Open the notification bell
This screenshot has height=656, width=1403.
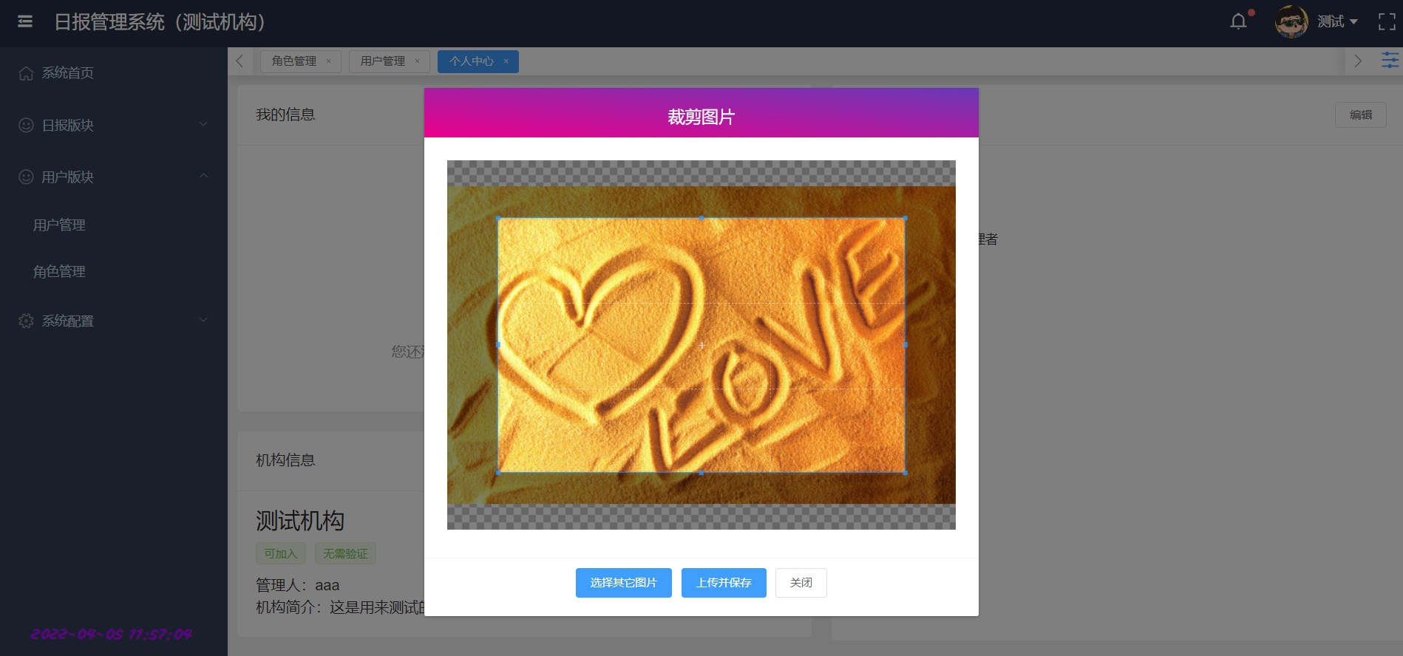1238,21
